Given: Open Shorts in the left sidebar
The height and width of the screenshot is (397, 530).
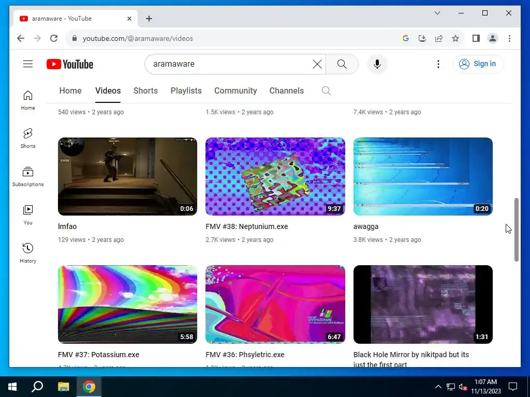Looking at the screenshot, I should [28, 139].
